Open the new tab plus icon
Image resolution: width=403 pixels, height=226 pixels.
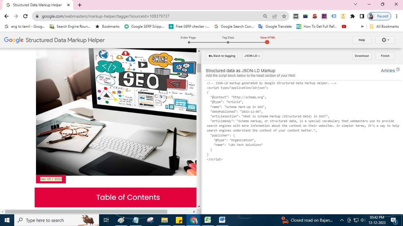coord(80,5)
